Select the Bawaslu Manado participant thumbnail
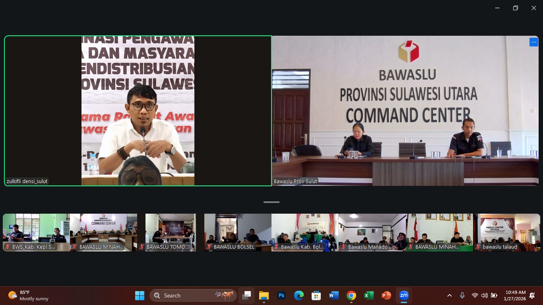543x305 pixels. coord(372,232)
